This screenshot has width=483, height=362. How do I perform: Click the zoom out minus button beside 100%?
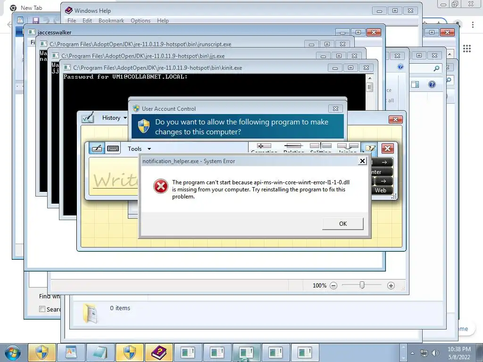333,286
